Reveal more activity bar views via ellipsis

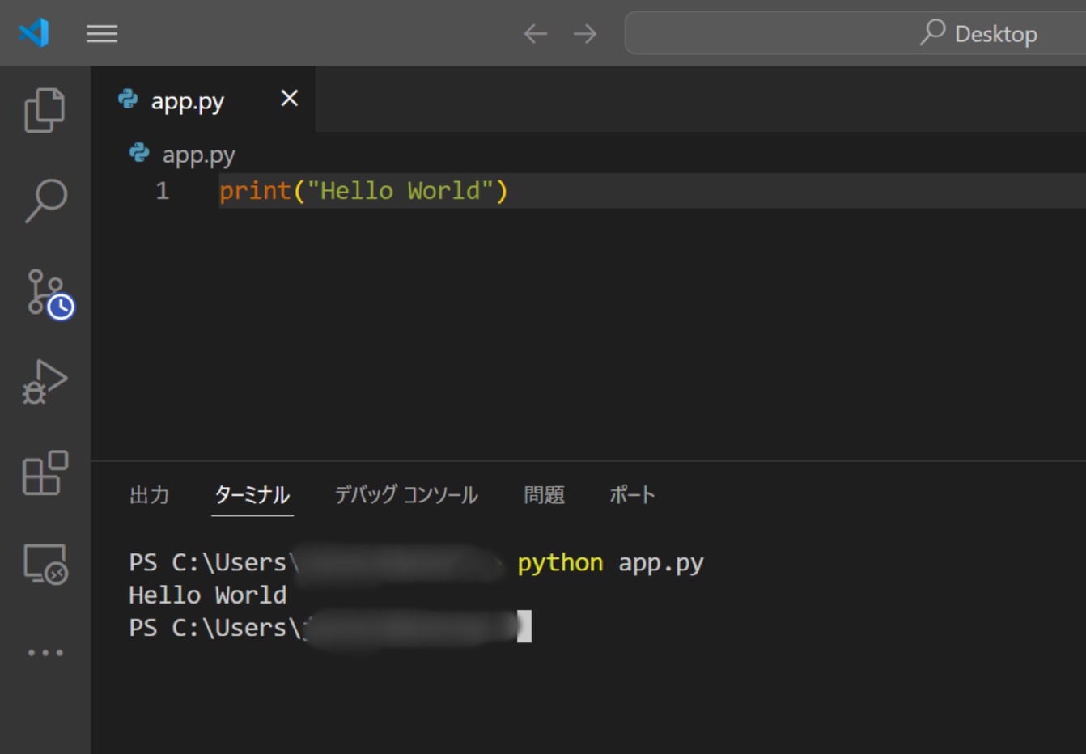45,652
